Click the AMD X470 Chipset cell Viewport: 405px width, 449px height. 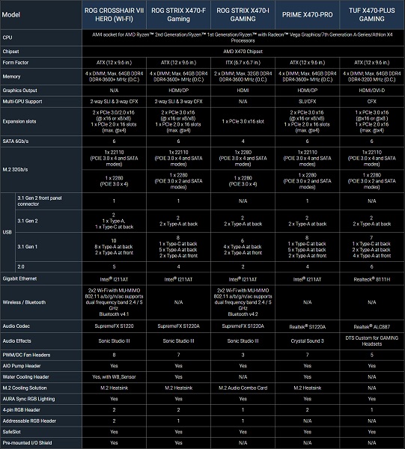pos(243,52)
